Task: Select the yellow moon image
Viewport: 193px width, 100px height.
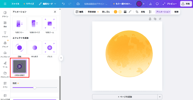Action: (x=129, y=54)
